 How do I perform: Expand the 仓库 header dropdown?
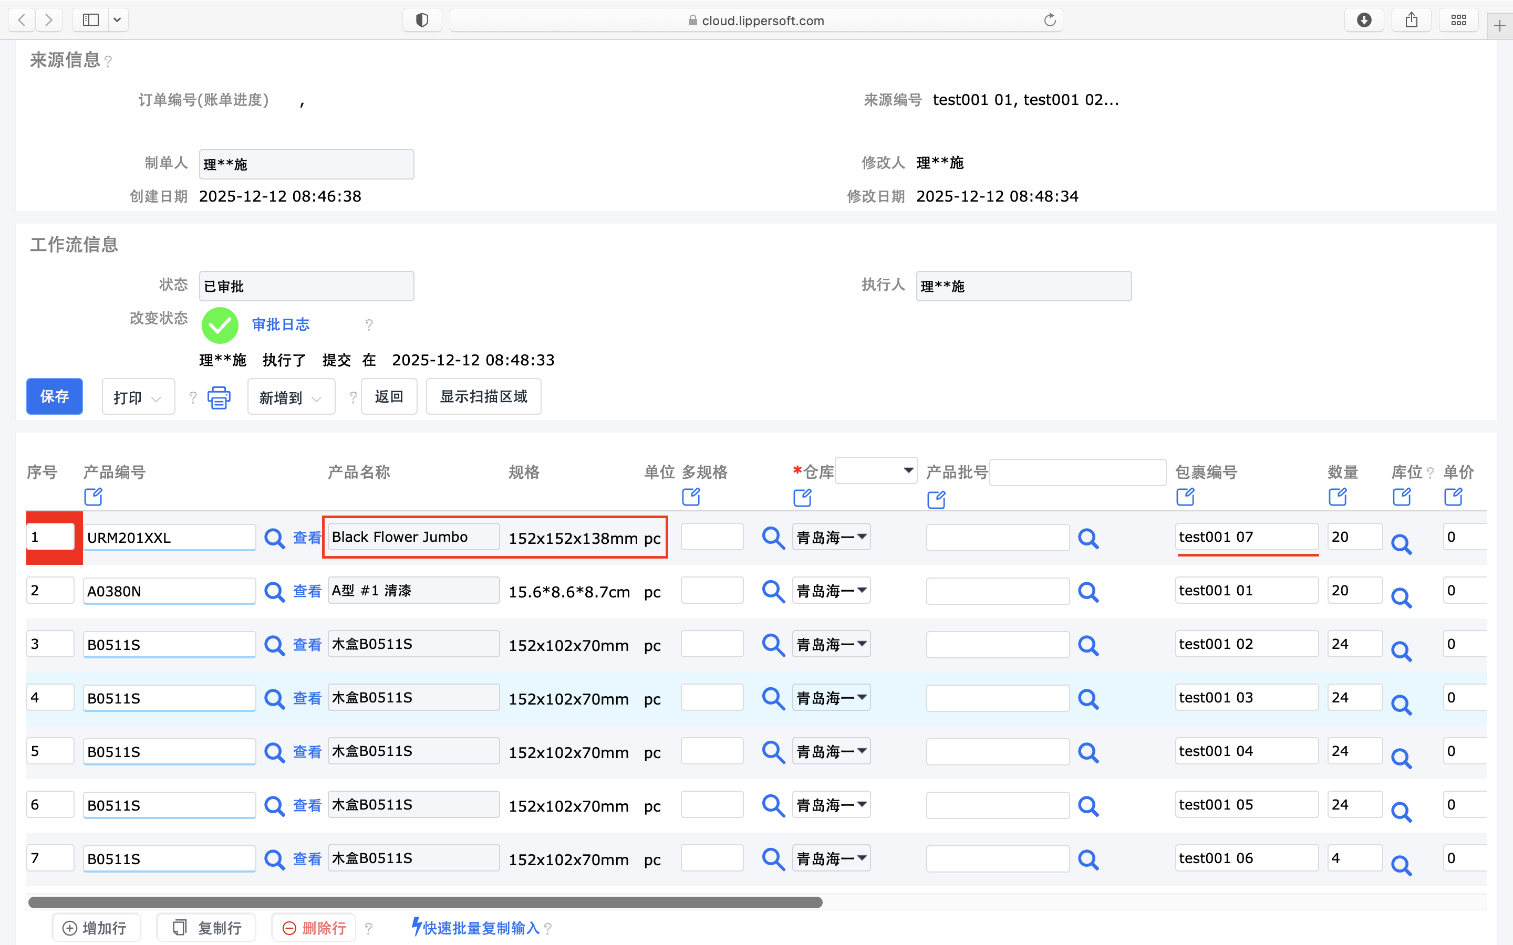click(876, 470)
